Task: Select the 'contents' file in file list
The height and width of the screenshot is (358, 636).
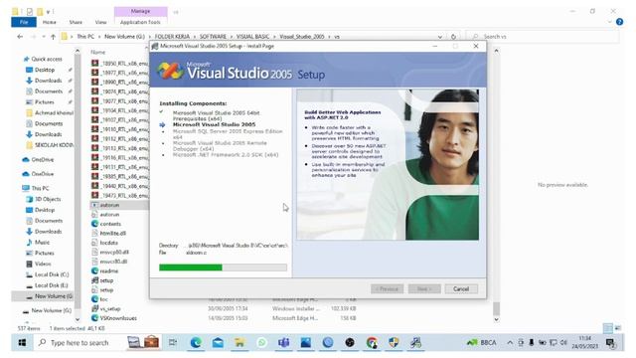Action: 110,224
